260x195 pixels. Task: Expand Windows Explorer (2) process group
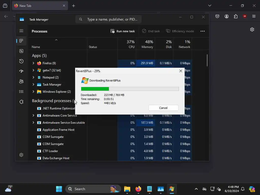coord(33,92)
